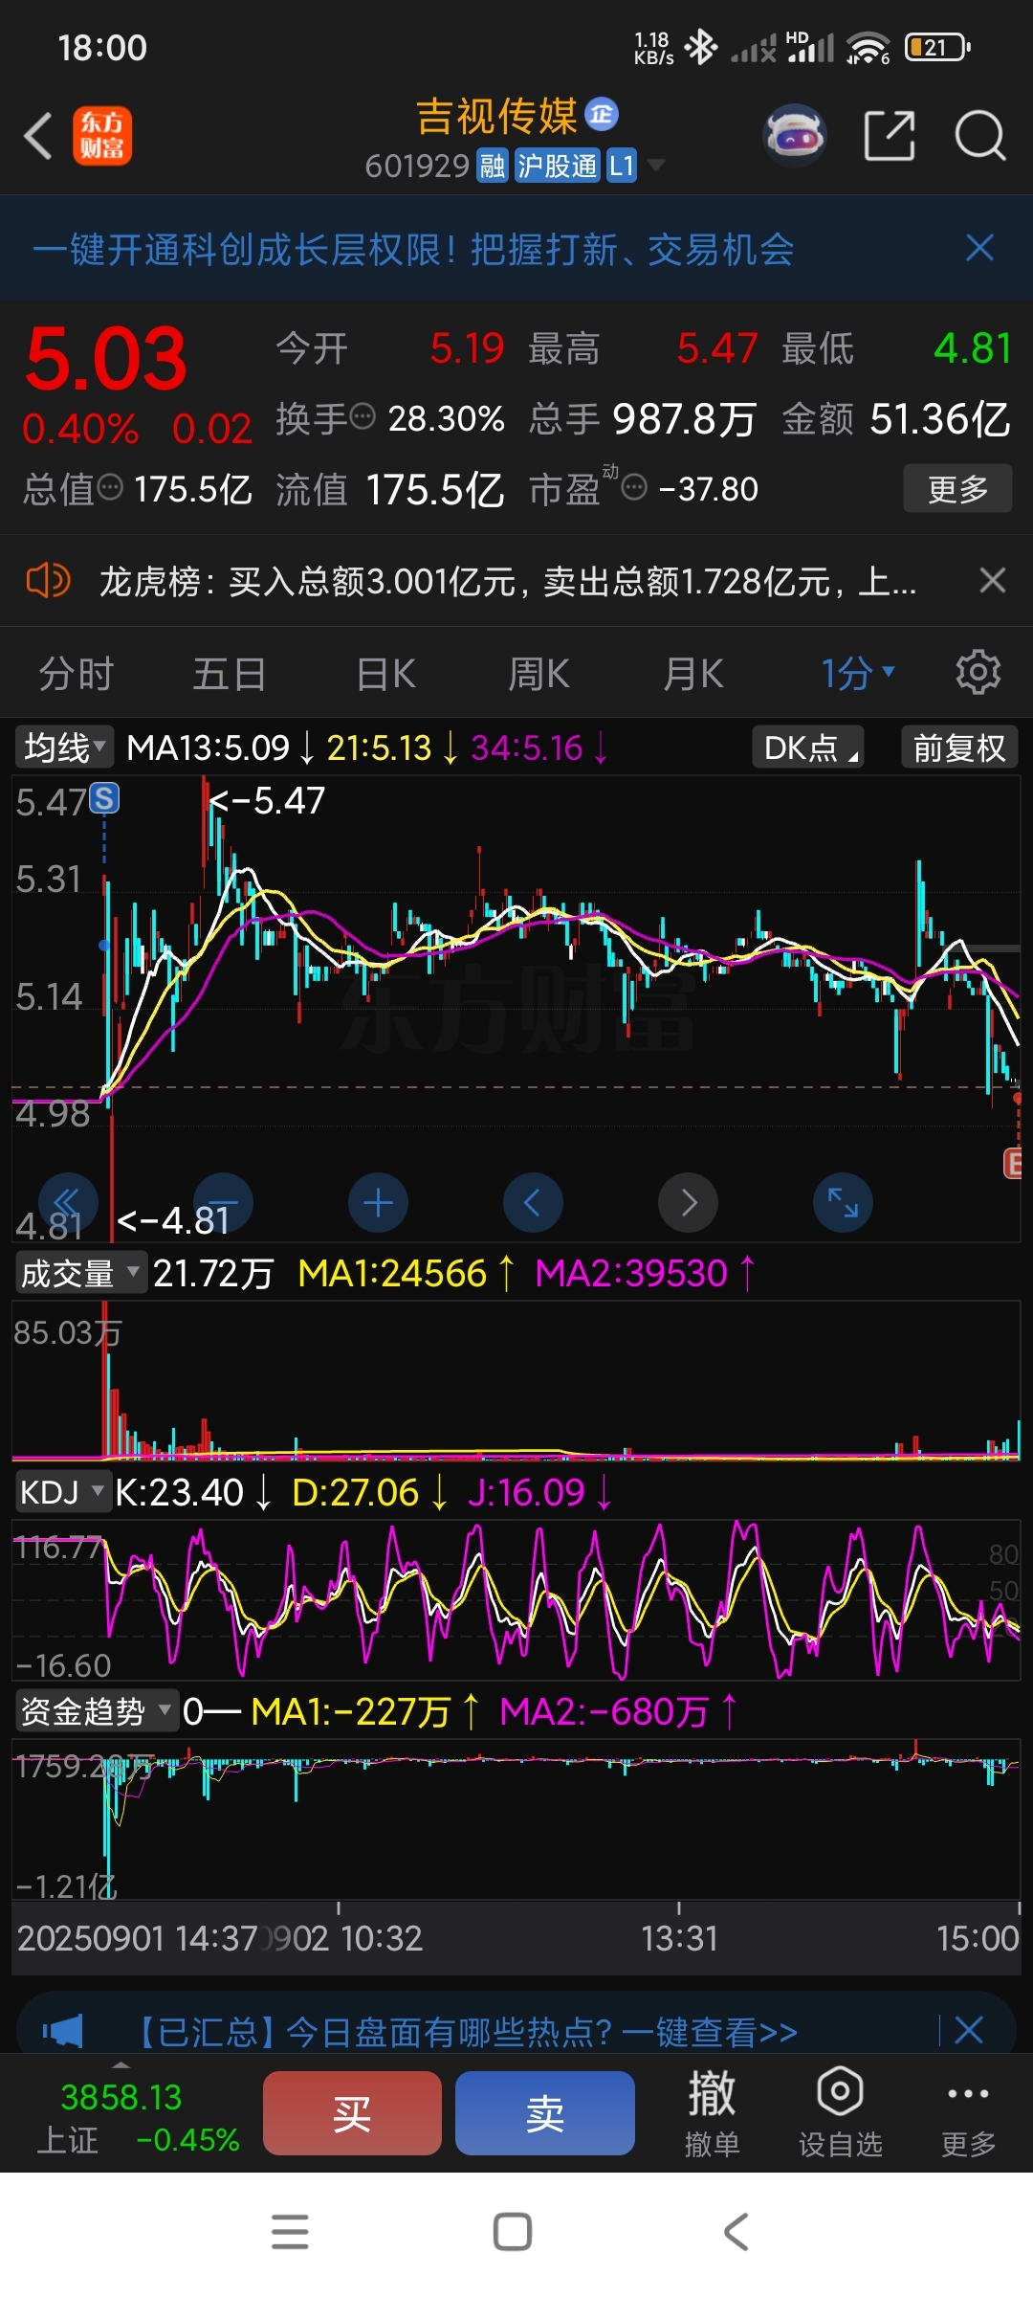Tap the 更多 button in quote panel

pyautogui.click(x=957, y=489)
